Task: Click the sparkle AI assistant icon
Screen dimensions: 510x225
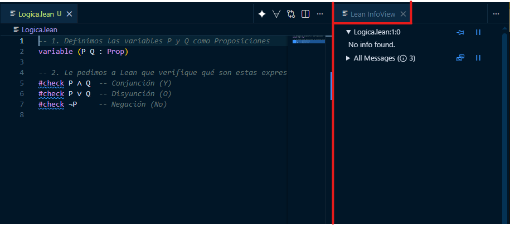Action: [262, 14]
